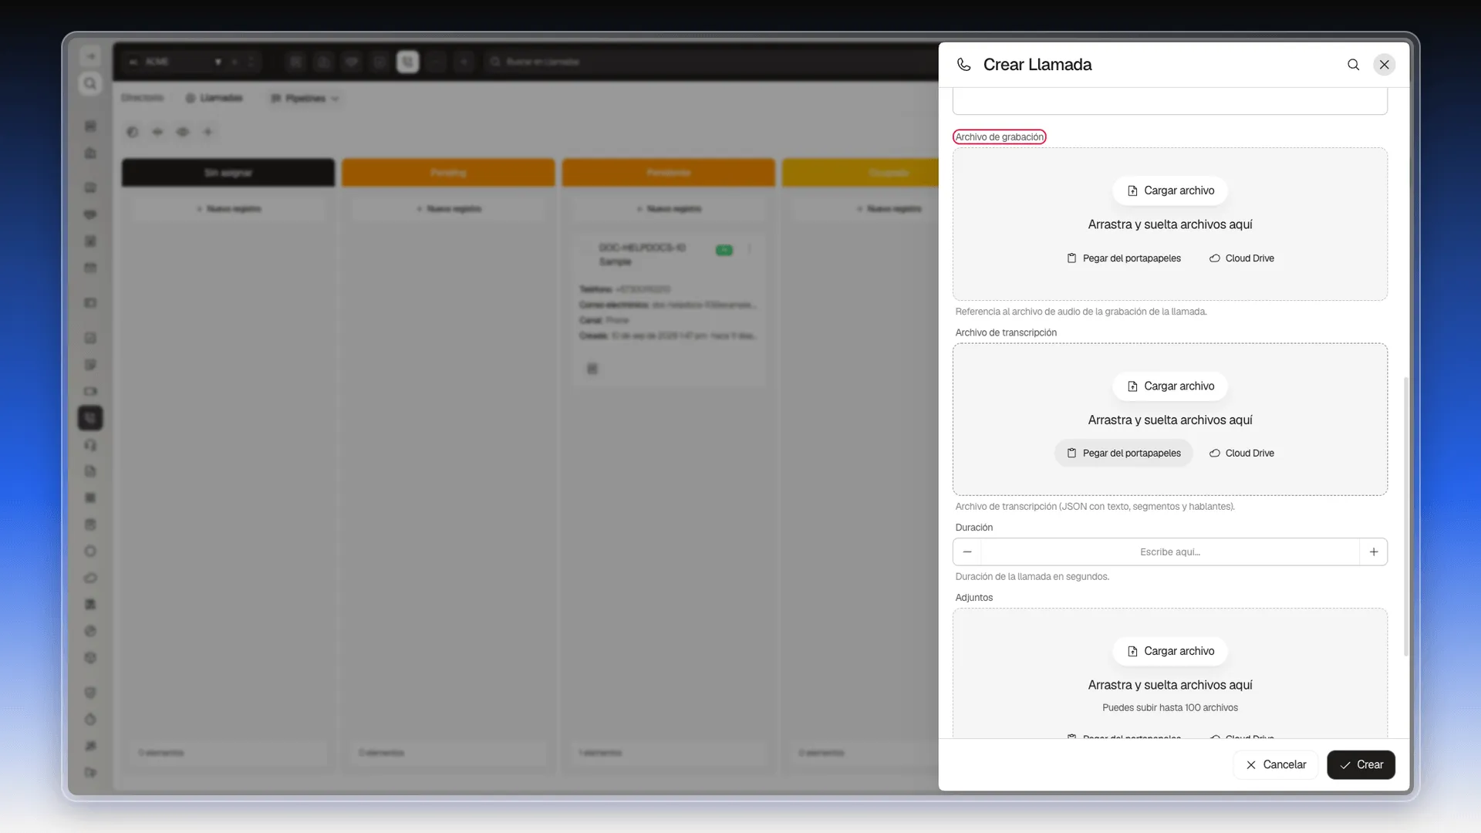Click Cargar archivo under Archivo de grabación
The image size is (1481, 833).
coord(1170,191)
